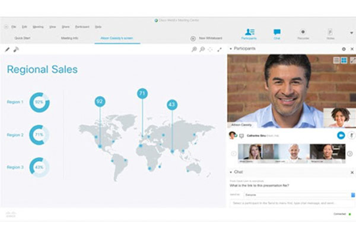Open Participants panel settings gear
The width and height of the screenshot is (356, 237).
(x=343, y=49)
